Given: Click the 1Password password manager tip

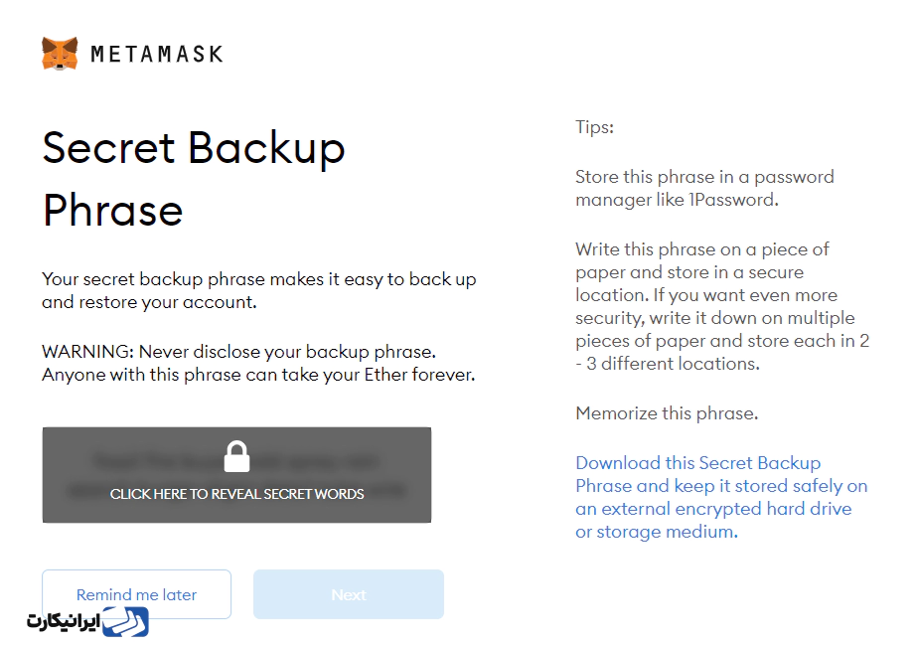Looking at the screenshot, I should point(704,188).
